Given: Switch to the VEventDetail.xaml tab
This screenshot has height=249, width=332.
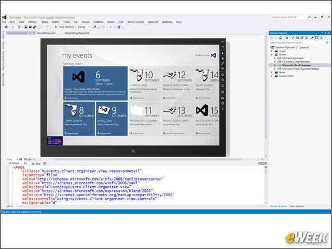Looking at the screenshot, I should tap(46, 33).
